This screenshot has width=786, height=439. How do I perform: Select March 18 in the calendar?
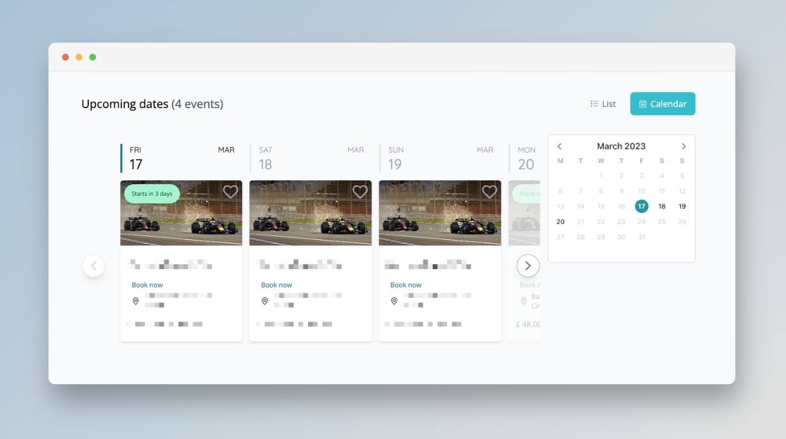tap(662, 206)
